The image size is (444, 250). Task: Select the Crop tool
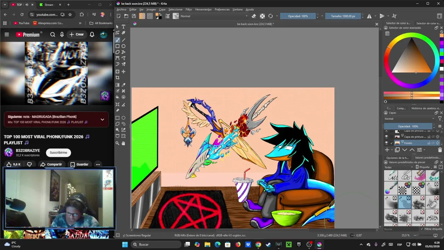point(118,78)
